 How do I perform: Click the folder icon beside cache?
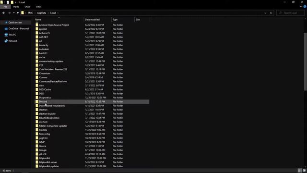coord(37,57)
